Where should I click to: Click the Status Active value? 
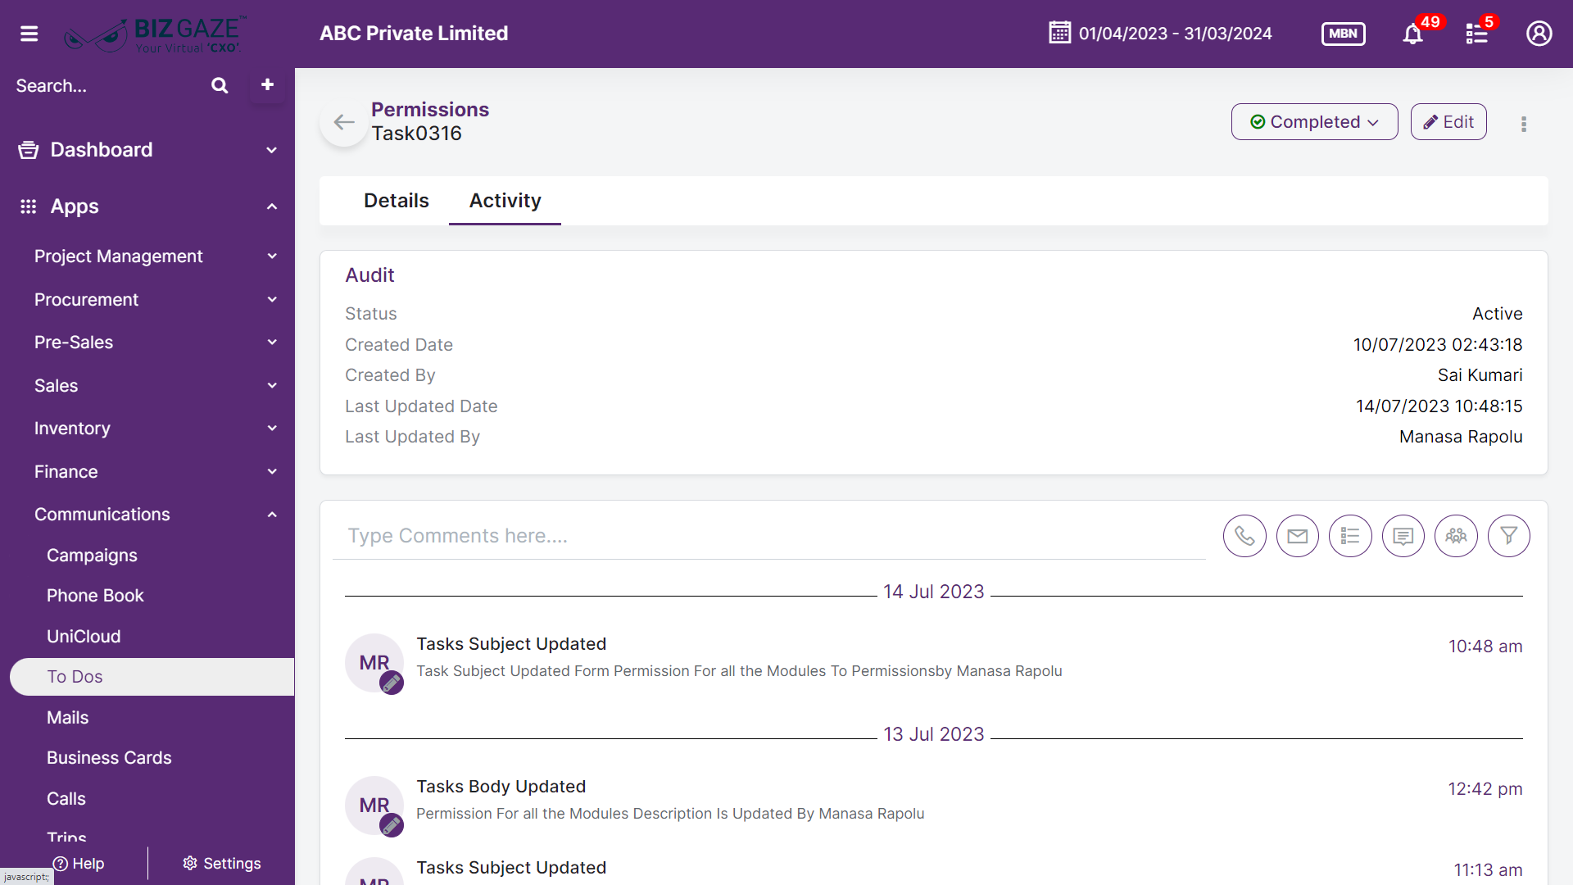[1498, 314]
